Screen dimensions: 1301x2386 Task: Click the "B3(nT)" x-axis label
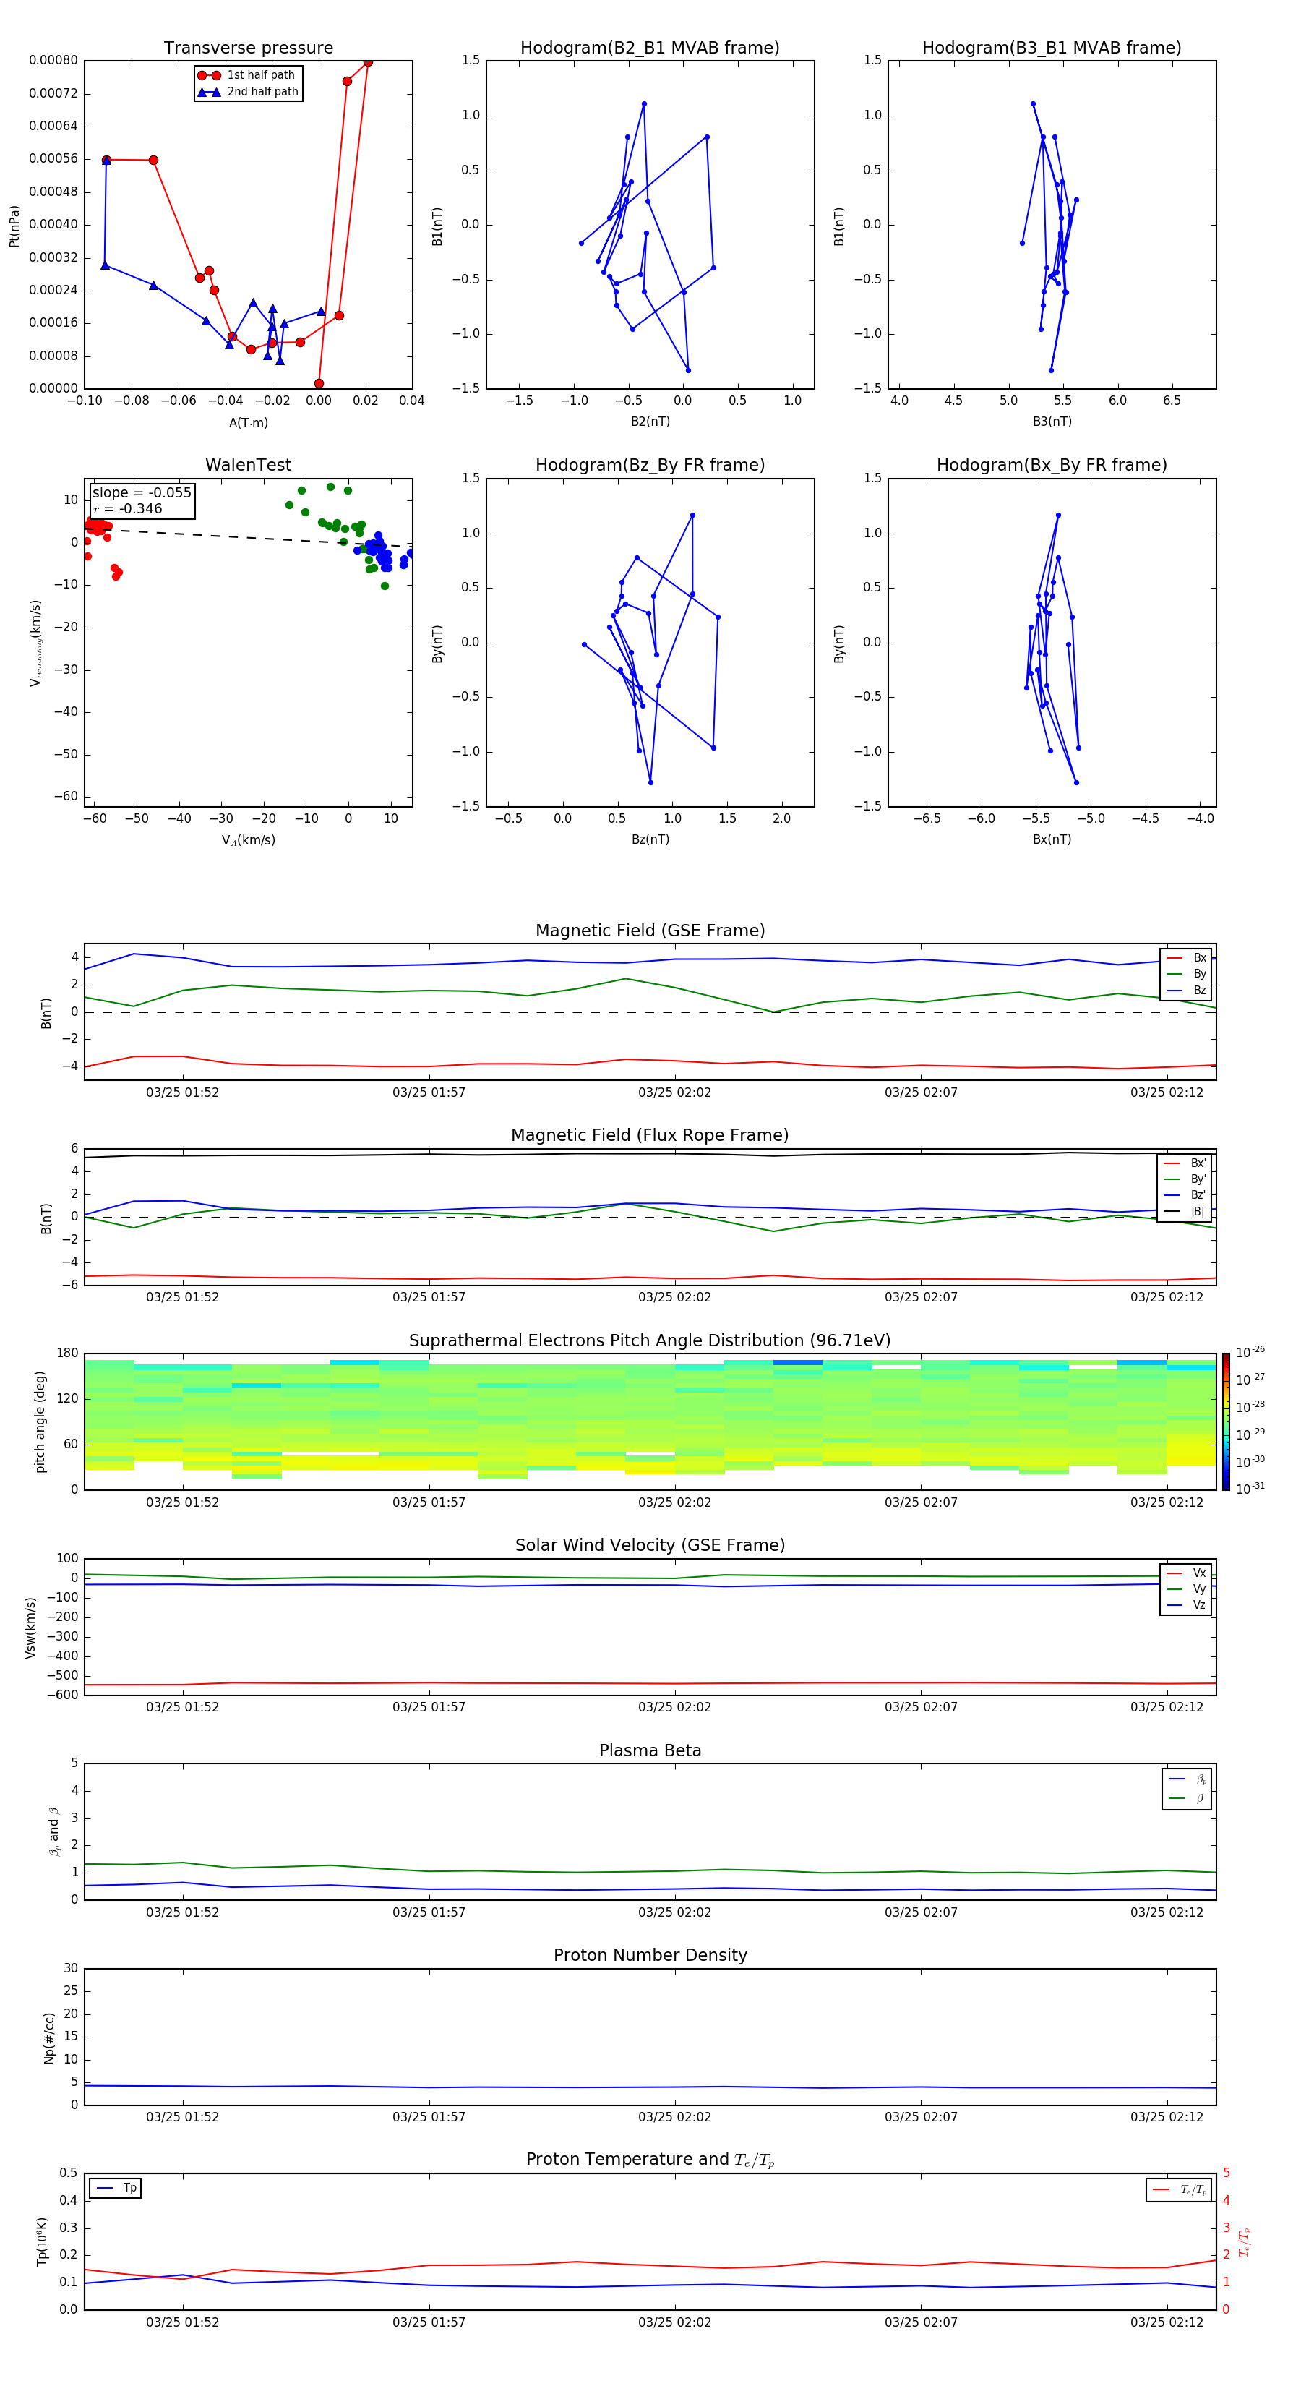click(1052, 422)
